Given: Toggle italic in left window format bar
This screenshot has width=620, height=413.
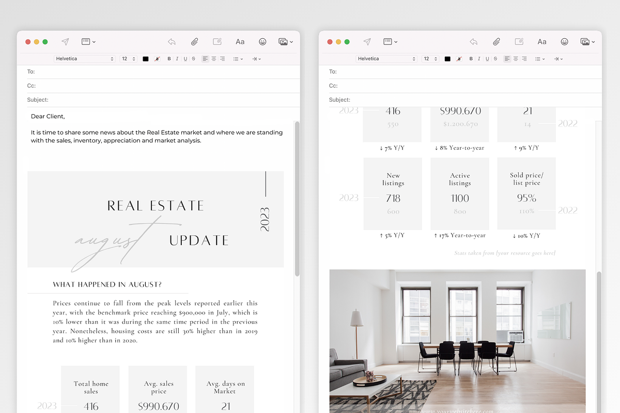Looking at the screenshot, I should (x=177, y=59).
